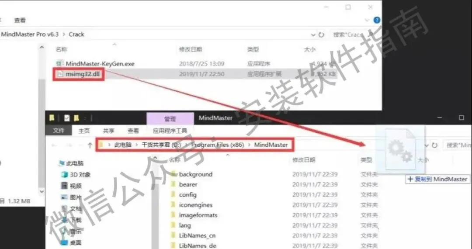The height and width of the screenshot is (249, 472).
Task: Open the 查看 tab in Crack window
Action: (x=20, y=20)
